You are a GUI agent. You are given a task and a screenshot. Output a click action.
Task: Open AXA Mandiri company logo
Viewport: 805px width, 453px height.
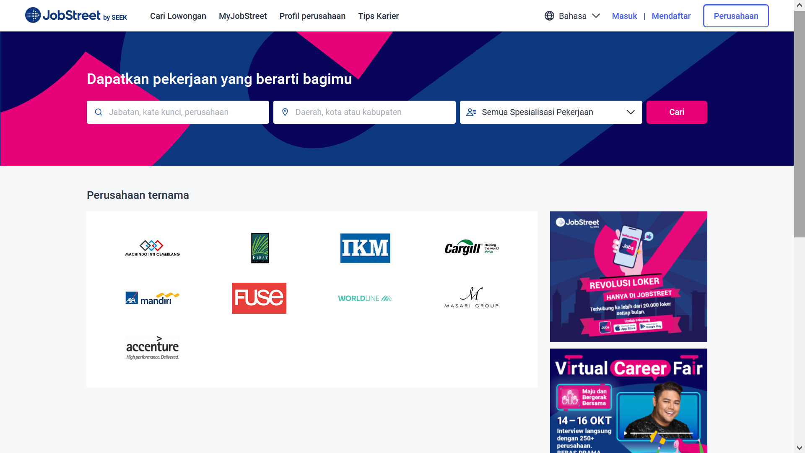coord(153,298)
